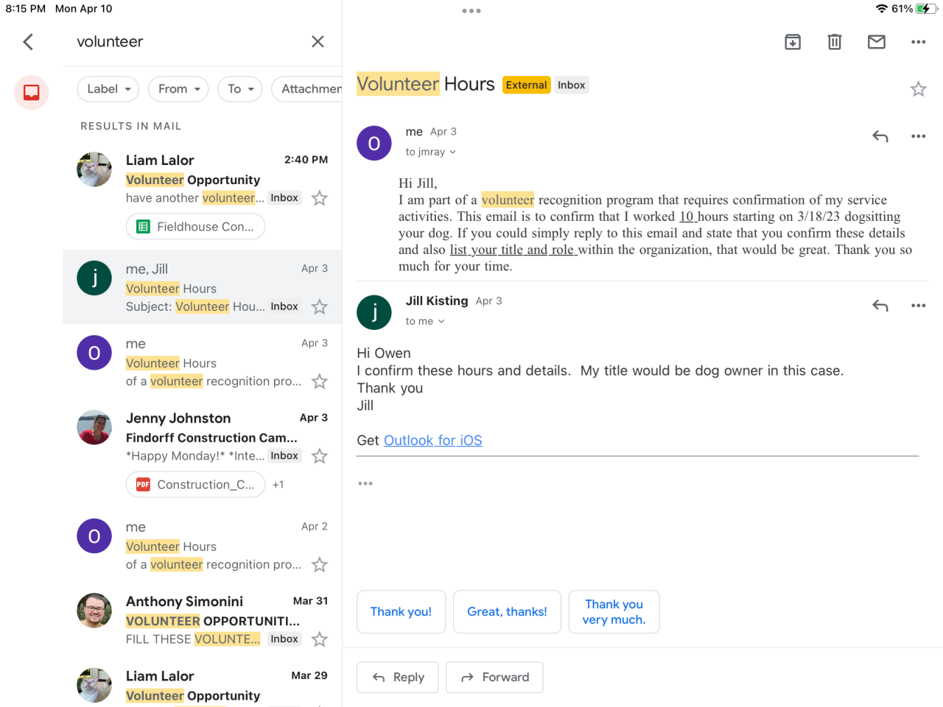This screenshot has width=943, height=707.
Task: Click the Forward button
Action: 494,677
